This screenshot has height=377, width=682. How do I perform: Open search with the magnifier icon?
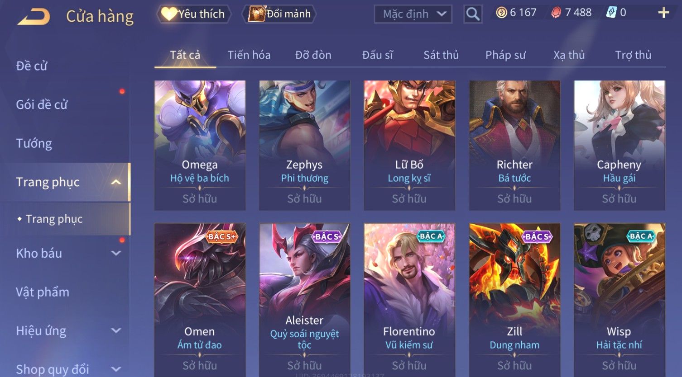(x=472, y=14)
